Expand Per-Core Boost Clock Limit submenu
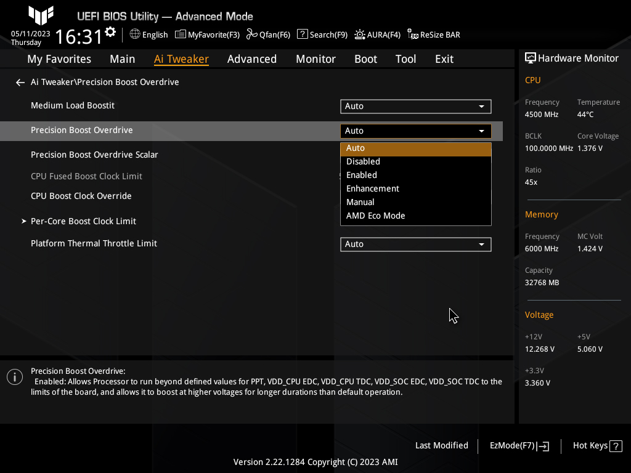 83,221
